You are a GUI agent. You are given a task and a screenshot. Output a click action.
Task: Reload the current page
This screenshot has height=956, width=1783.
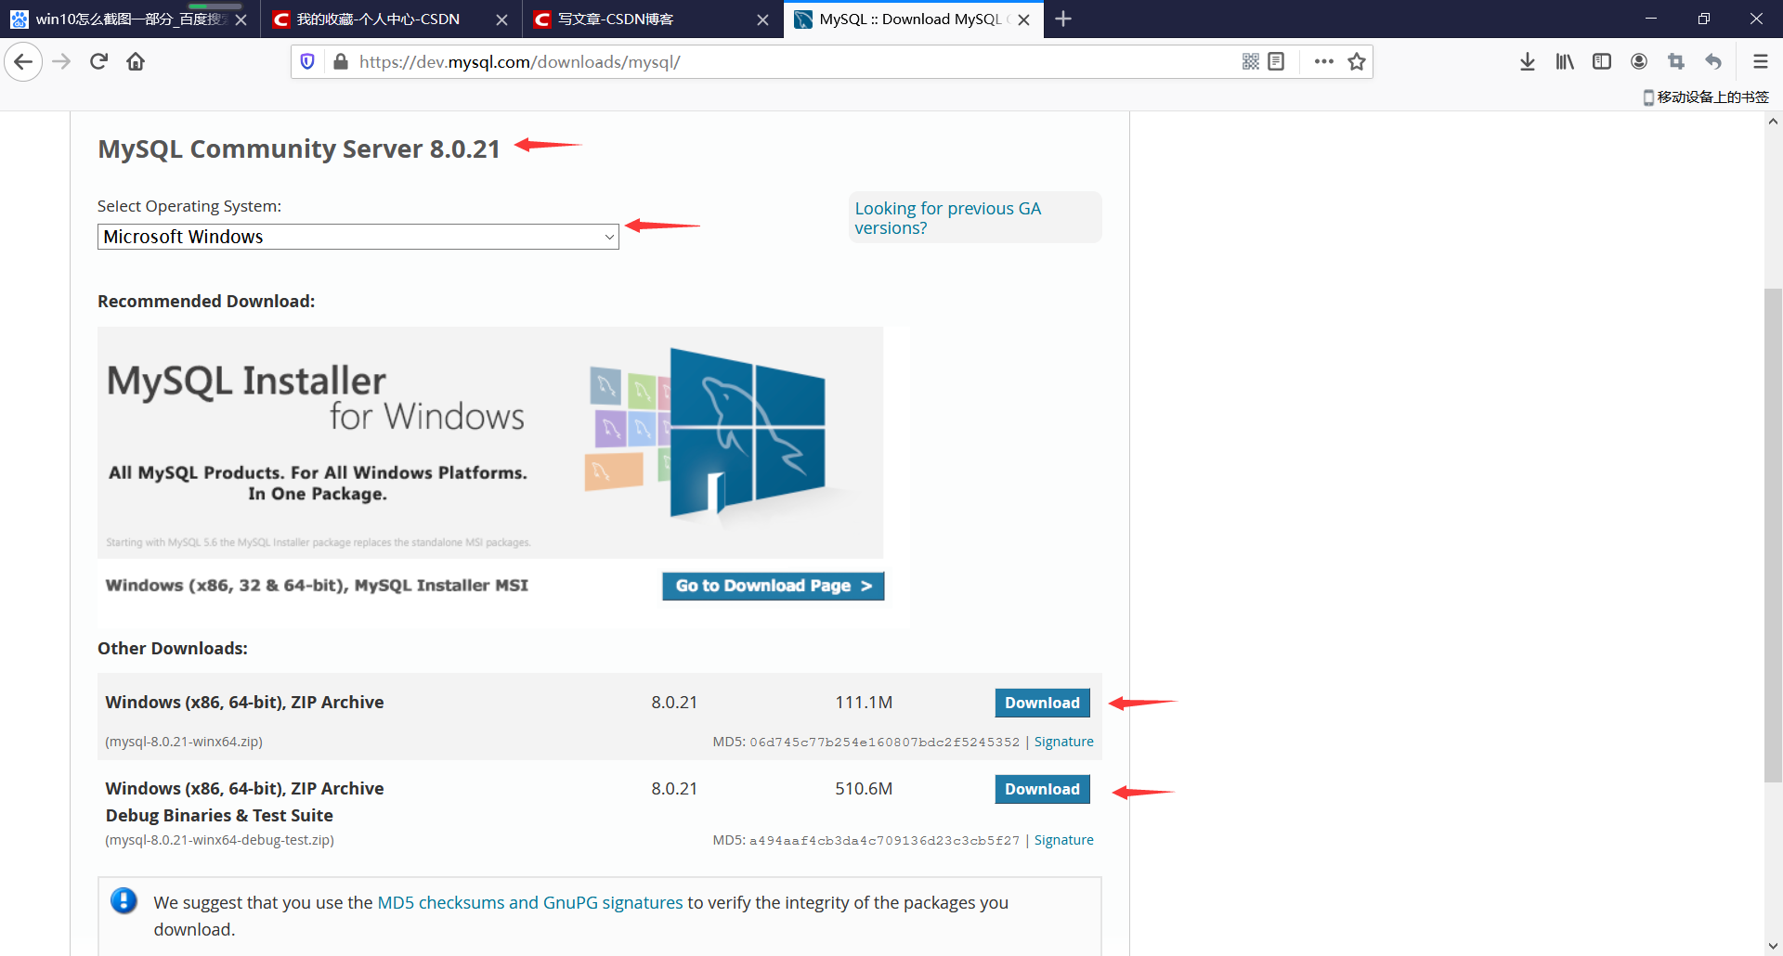(x=98, y=62)
